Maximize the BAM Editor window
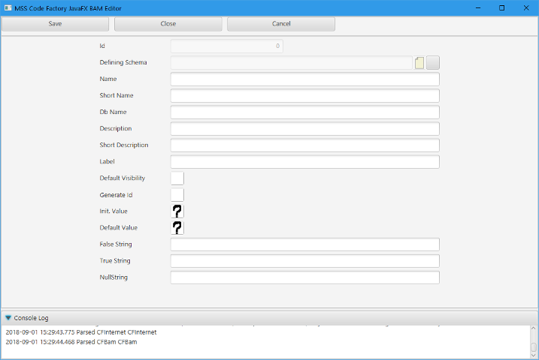This screenshot has height=360, width=539. (x=501, y=7)
